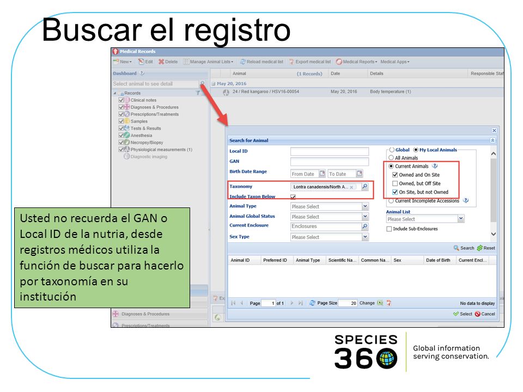
Task: Toggle the Necropsy/Biopsy checkbox
Action: 121,142
